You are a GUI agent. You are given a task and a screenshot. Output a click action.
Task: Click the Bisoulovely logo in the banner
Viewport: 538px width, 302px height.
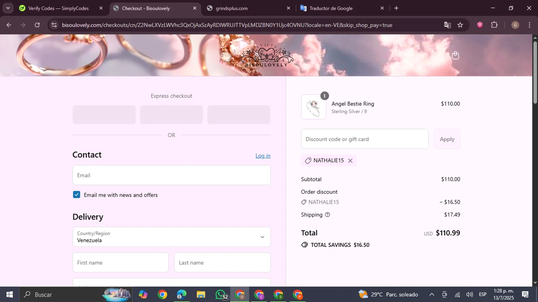[266, 56]
